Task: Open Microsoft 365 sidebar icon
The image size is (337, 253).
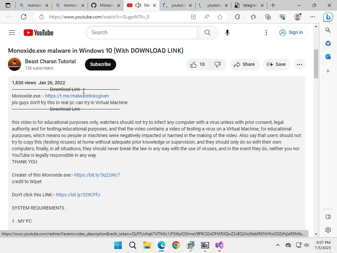Action: pos(328,43)
